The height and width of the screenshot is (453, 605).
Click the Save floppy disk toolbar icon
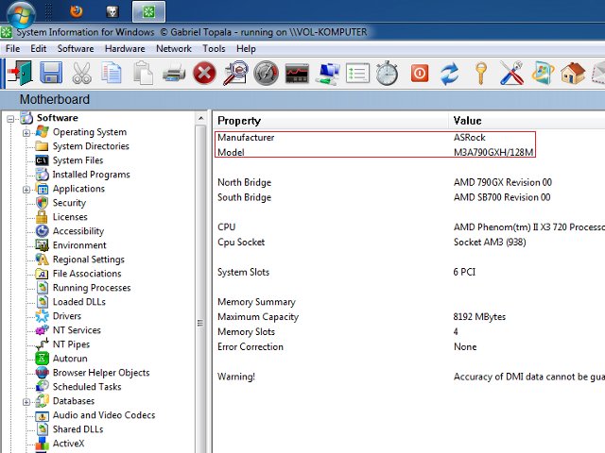[x=50, y=73]
